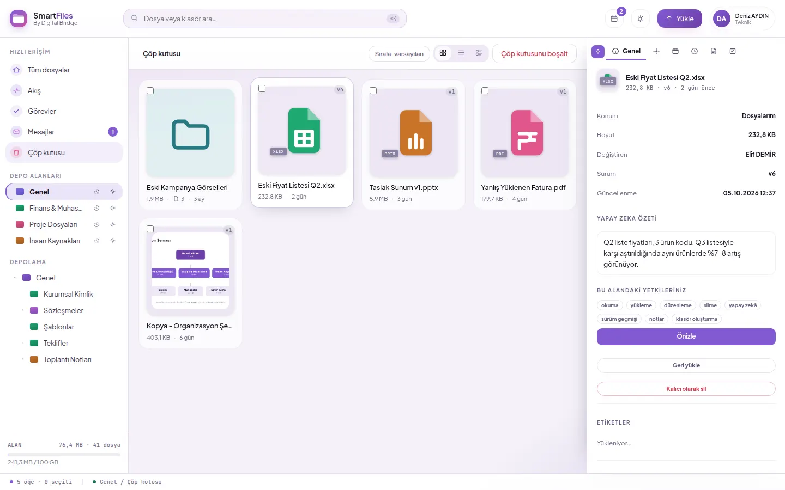Open the Sırala: varsayılan sort dropdown
The width and height of the screenshot is (785, 490).
[x=399, y=53]
